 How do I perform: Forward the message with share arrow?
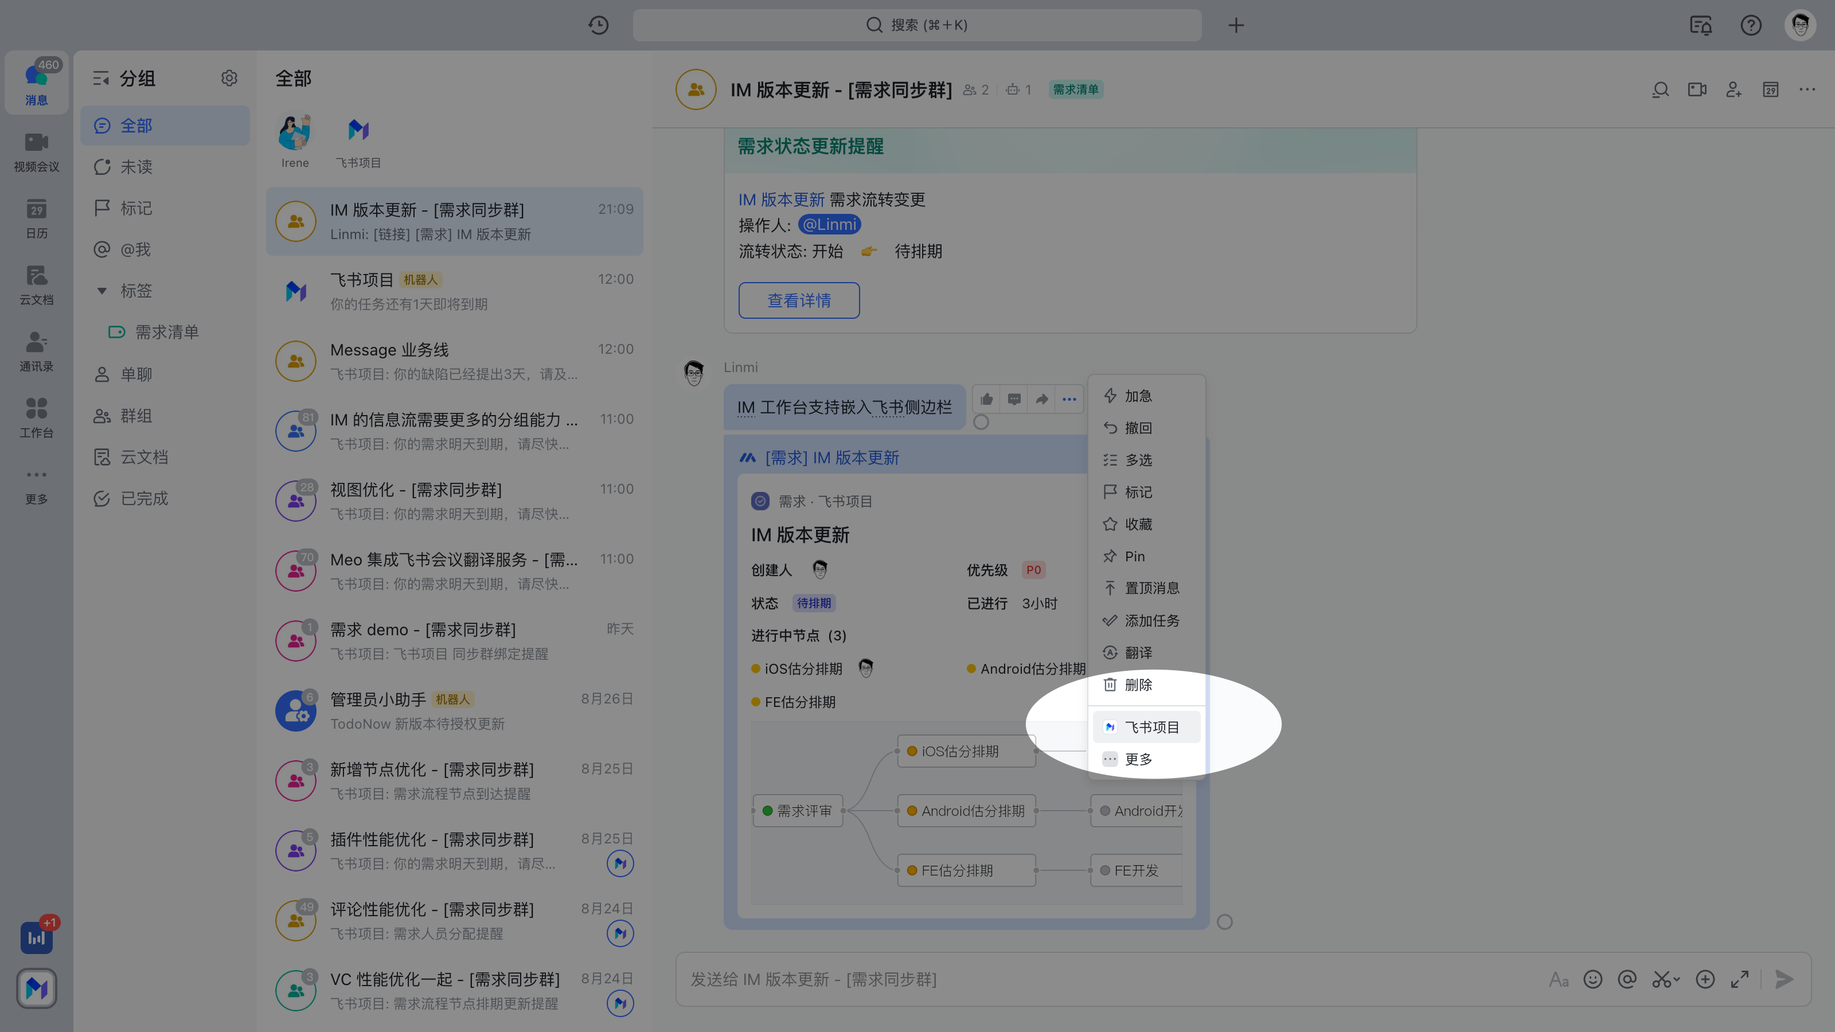pos(1042,399)
